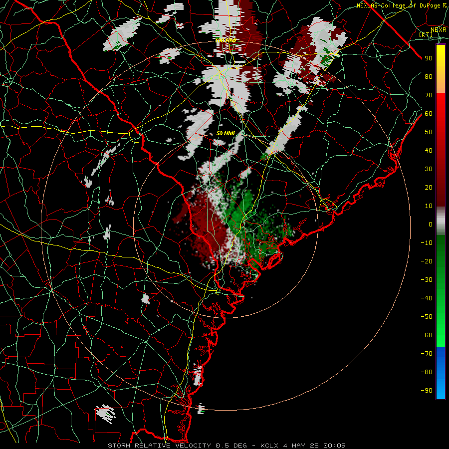
Task: Click the "50 NMI" range ring label
Action: (225, 133)
